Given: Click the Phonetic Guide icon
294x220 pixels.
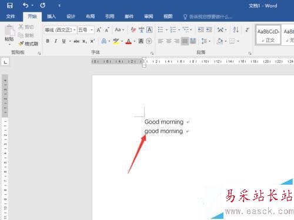Looking at the screenshot, I should pyautogui.click(x=141, y=30).
